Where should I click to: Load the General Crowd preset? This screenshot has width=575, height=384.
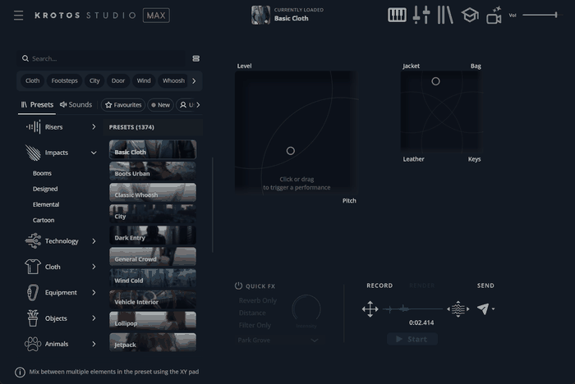(x=153, y=257)
